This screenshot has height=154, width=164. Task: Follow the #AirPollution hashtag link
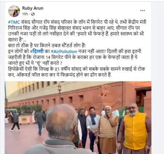(x=64, y=51)
